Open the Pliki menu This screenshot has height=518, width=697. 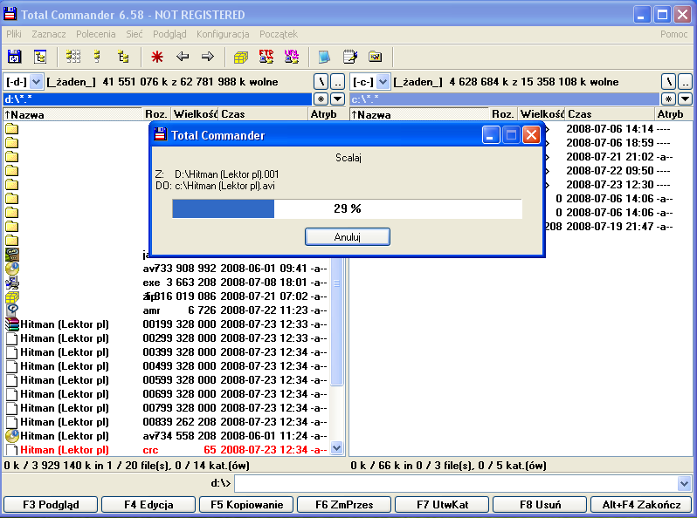pyautogui.click(x=14, y=34)
